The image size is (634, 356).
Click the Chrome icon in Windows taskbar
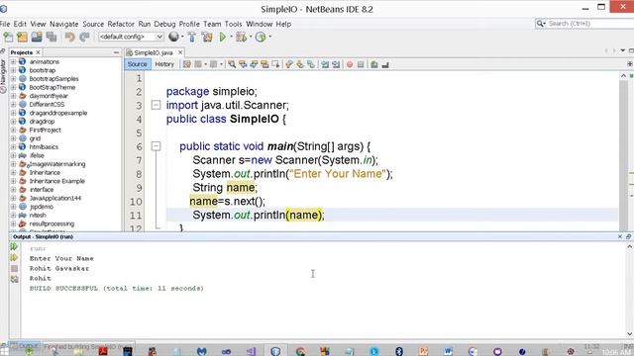click(300, 351)
